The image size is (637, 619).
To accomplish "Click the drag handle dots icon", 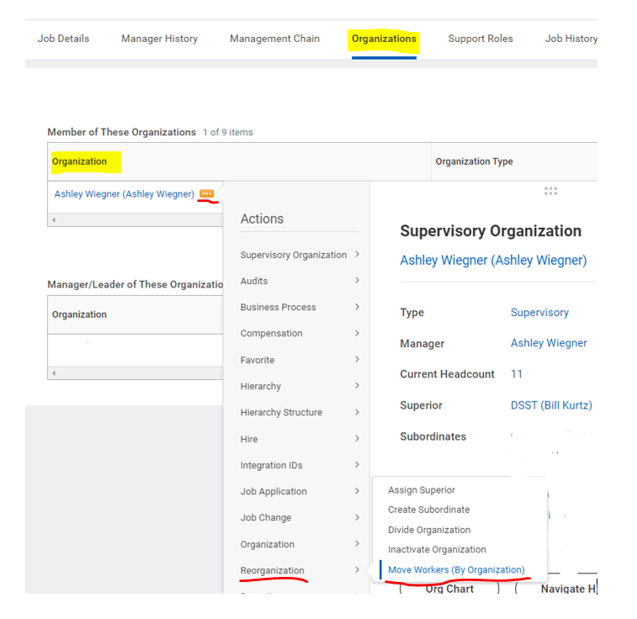I will [x=550, y=191].
